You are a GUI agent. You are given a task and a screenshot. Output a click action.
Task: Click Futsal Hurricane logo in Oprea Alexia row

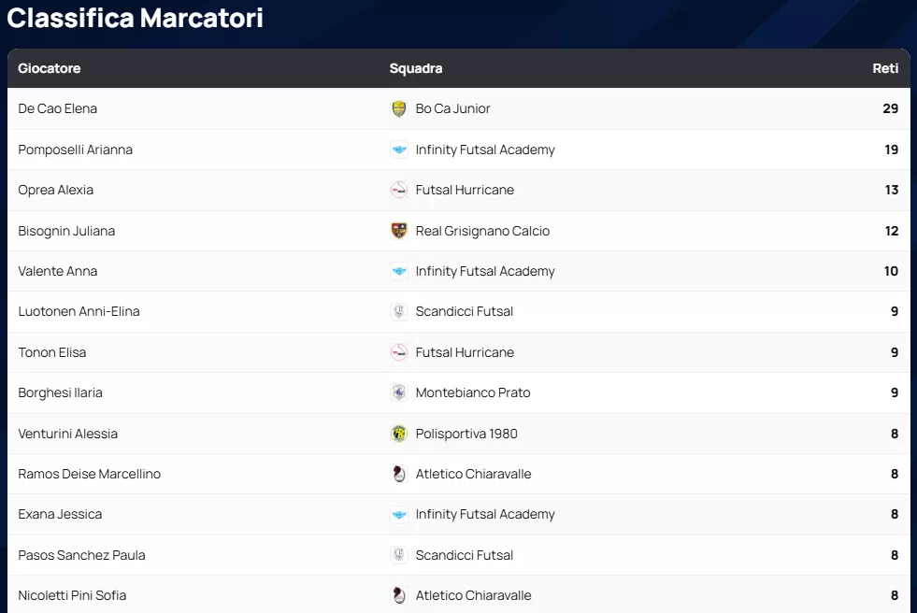(399, 191)
